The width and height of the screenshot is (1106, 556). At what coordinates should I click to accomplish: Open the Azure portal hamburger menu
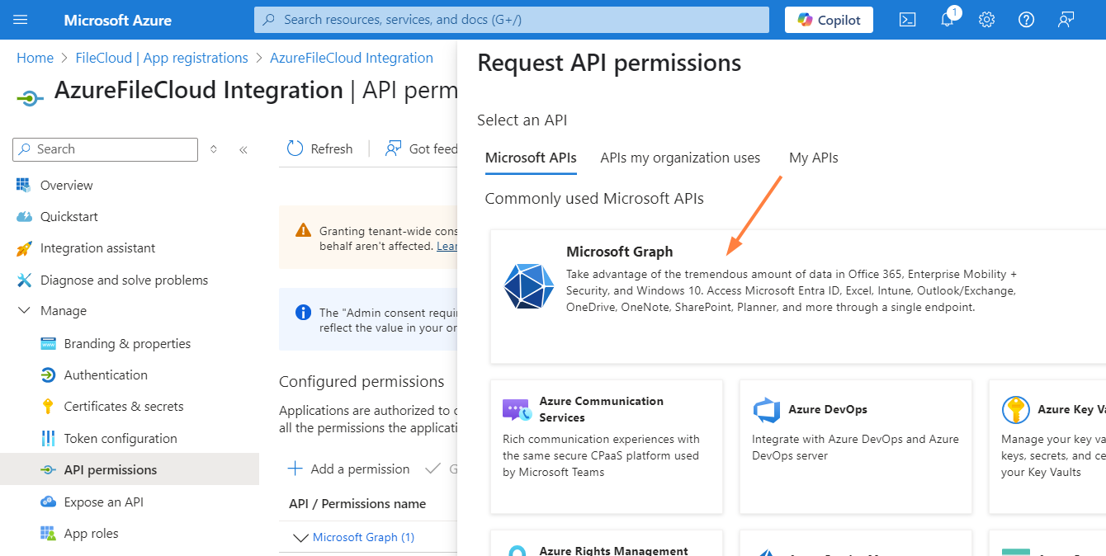point(21,20)
